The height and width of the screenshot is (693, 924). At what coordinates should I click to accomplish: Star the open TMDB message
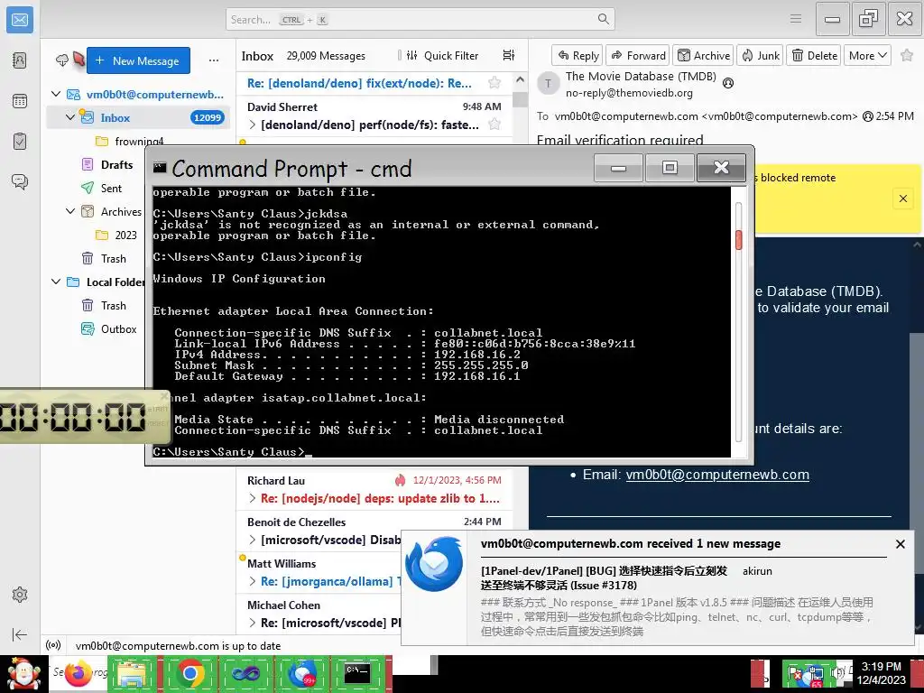coord(907,55)
